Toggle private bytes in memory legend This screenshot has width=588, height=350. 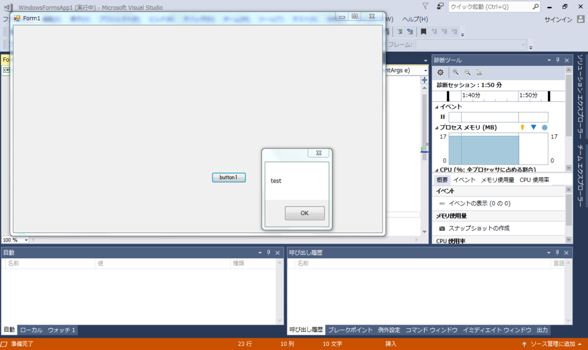[x=544, y=127]
